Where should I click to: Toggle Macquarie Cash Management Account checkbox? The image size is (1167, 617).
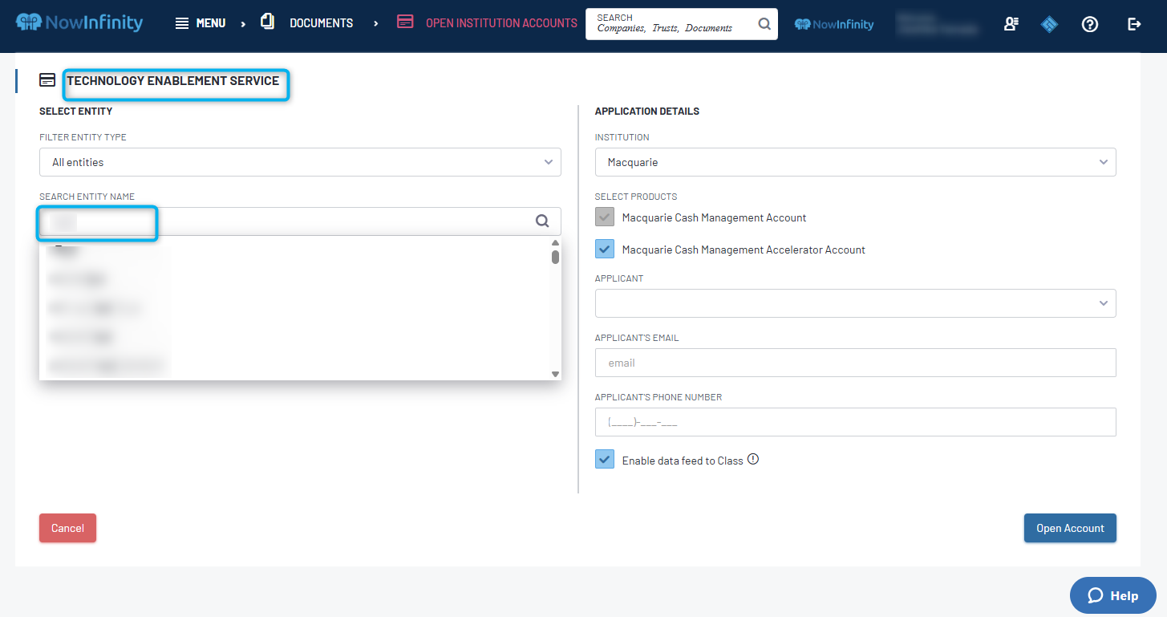click(x=605, y=217)
